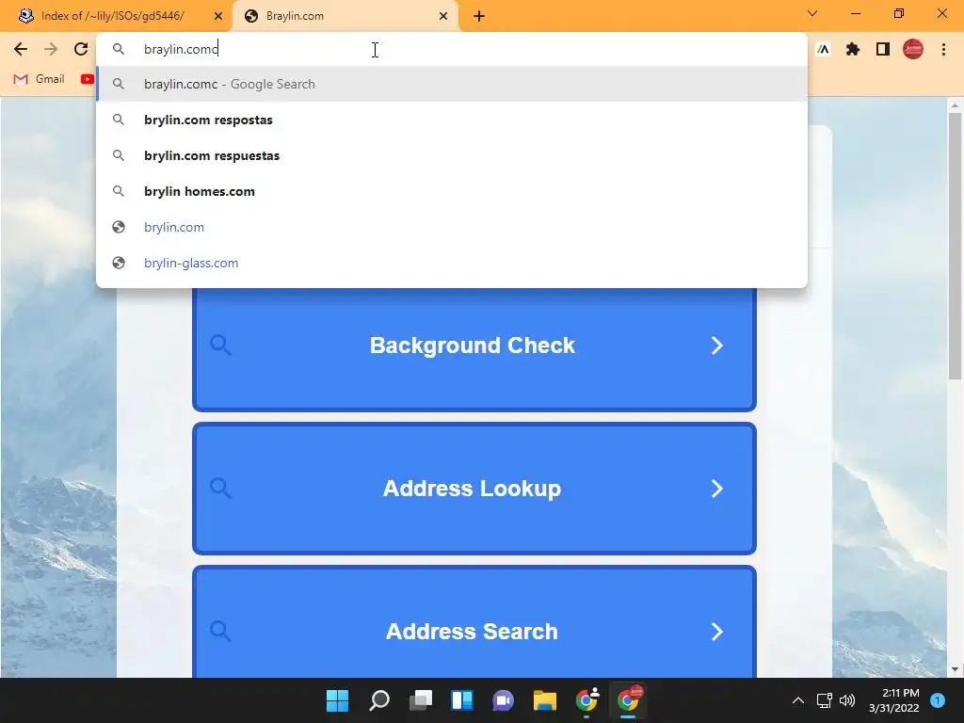Close the Index of /~lily/ISOs tab

tap(218, 16)
